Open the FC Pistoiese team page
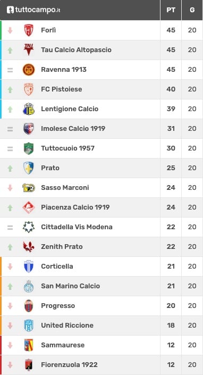This screenshot has height=375, width=203. (62, 89)
